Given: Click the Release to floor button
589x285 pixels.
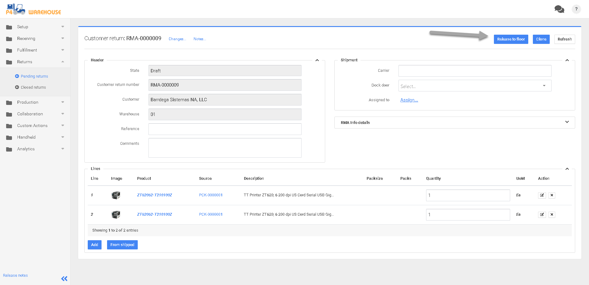Looking at the screenshot, I should click(x=511, y=39).
